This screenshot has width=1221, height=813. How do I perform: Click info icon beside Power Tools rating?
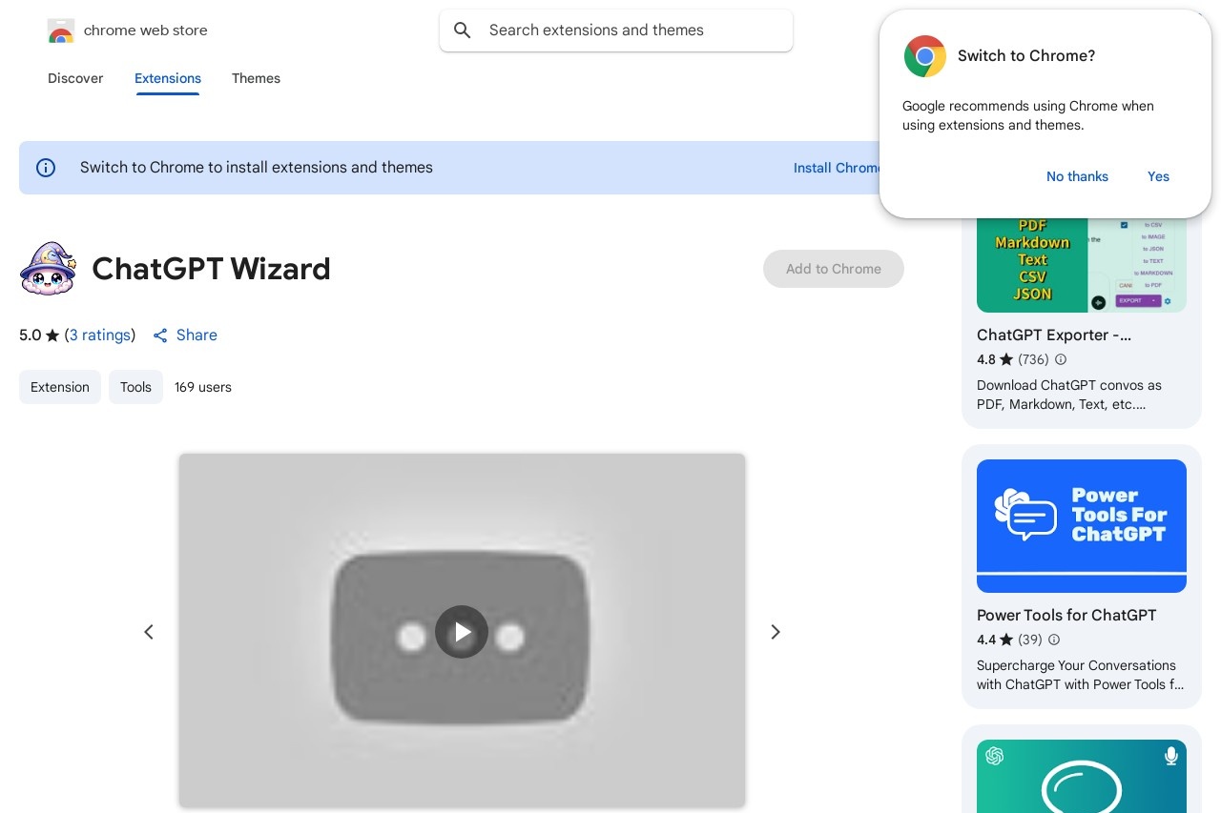[1054, 640]
